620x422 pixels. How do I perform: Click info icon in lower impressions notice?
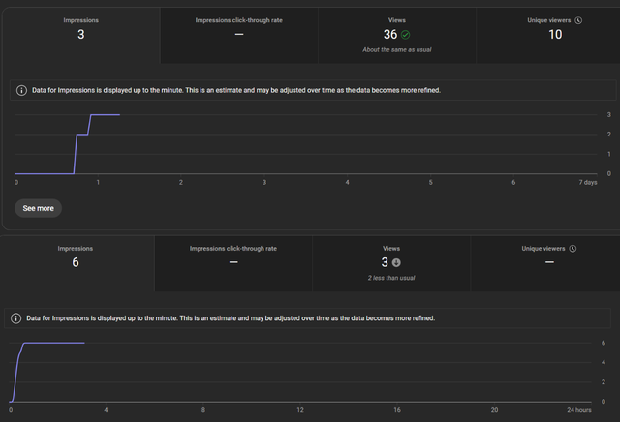tap(15, 318)
